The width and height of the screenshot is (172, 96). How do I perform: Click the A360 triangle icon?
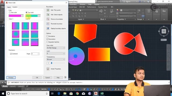pyautogui.click(x=143, y=2)
